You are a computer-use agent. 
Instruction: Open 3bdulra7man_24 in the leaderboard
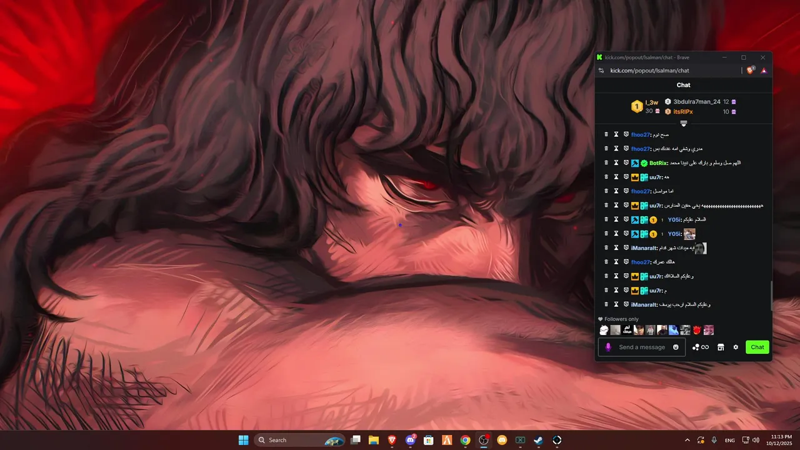(x=697, y=101)
